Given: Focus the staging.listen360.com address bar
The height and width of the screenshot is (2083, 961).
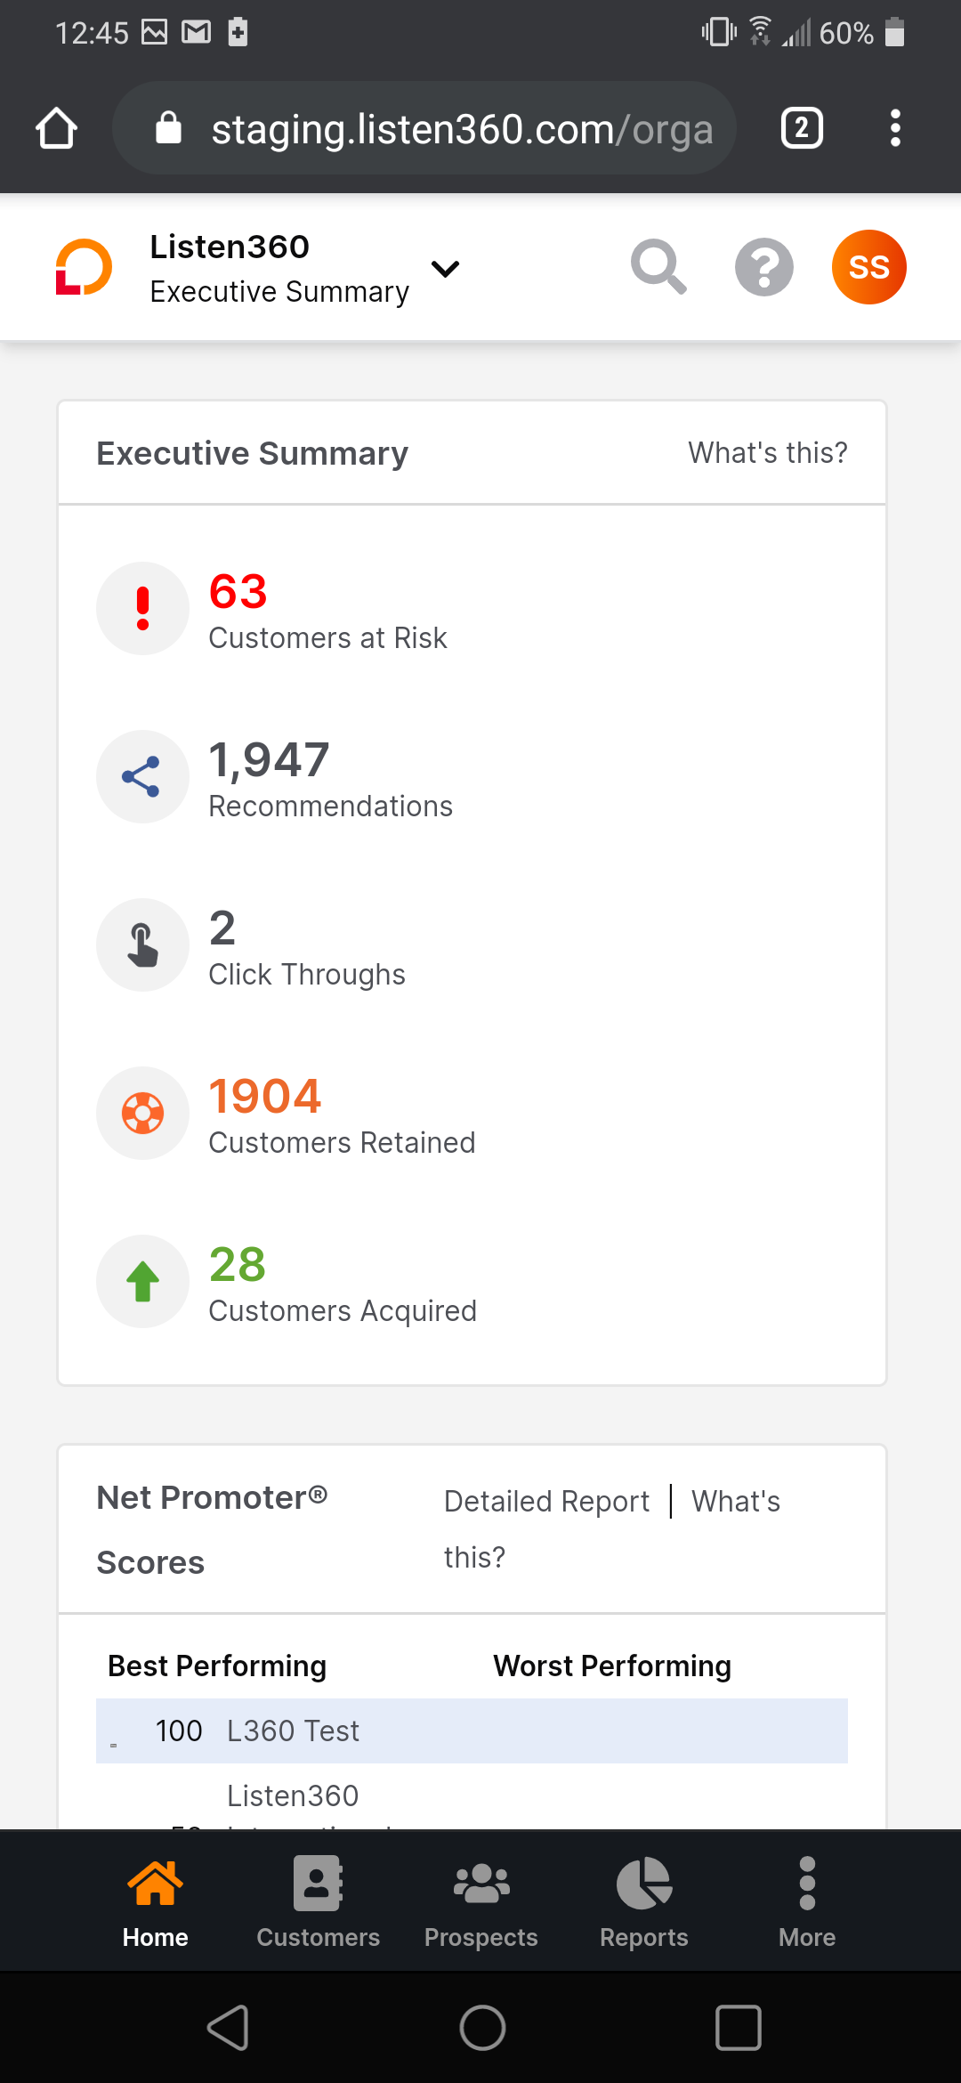Looking at the screenshot, I should coord(424,128).
